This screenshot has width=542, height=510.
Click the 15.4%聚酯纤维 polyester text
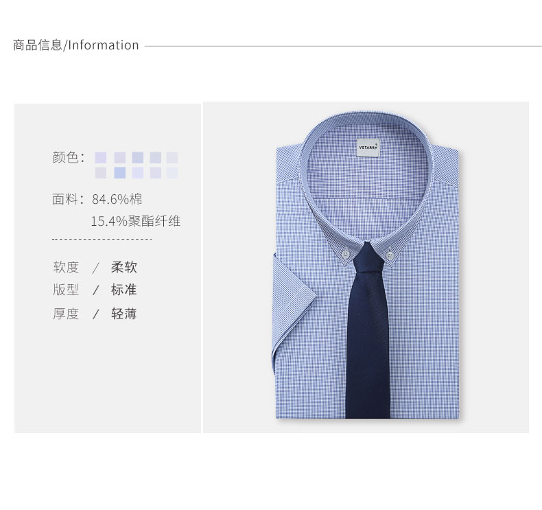(136, 221)
